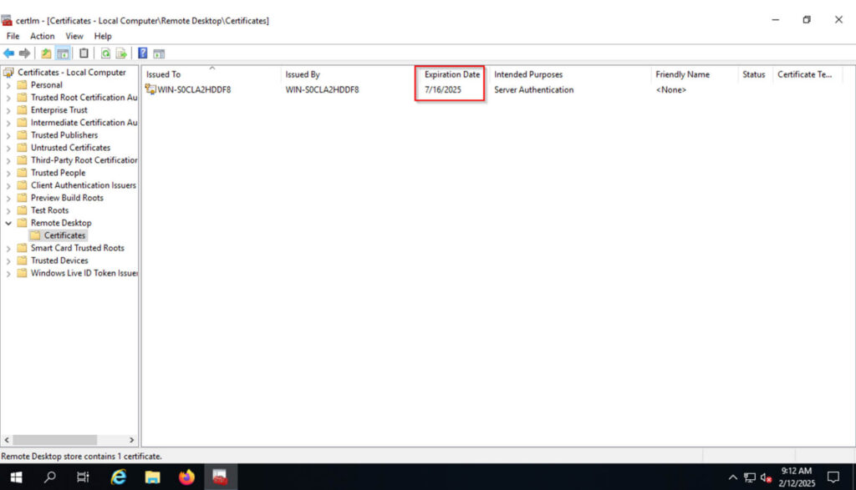
Task: Click the Show/Hide action pane icon
Action: 159,53
